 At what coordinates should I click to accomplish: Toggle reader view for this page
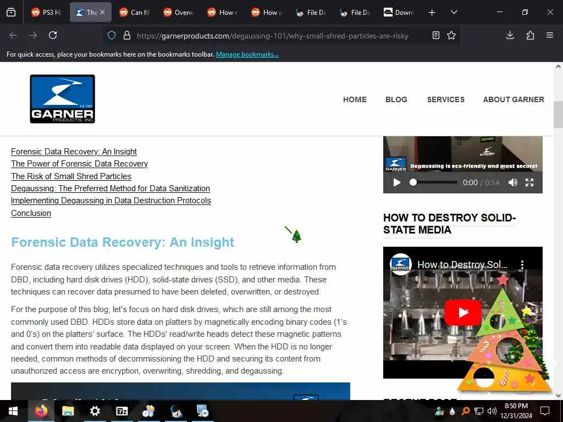436,36
